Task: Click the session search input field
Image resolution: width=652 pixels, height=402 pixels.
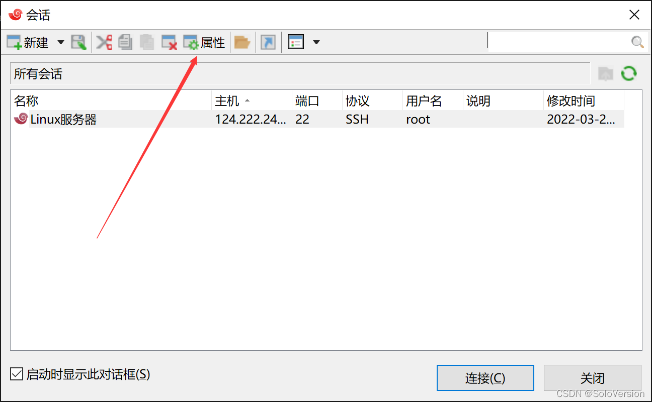Action: coord(558,42)
